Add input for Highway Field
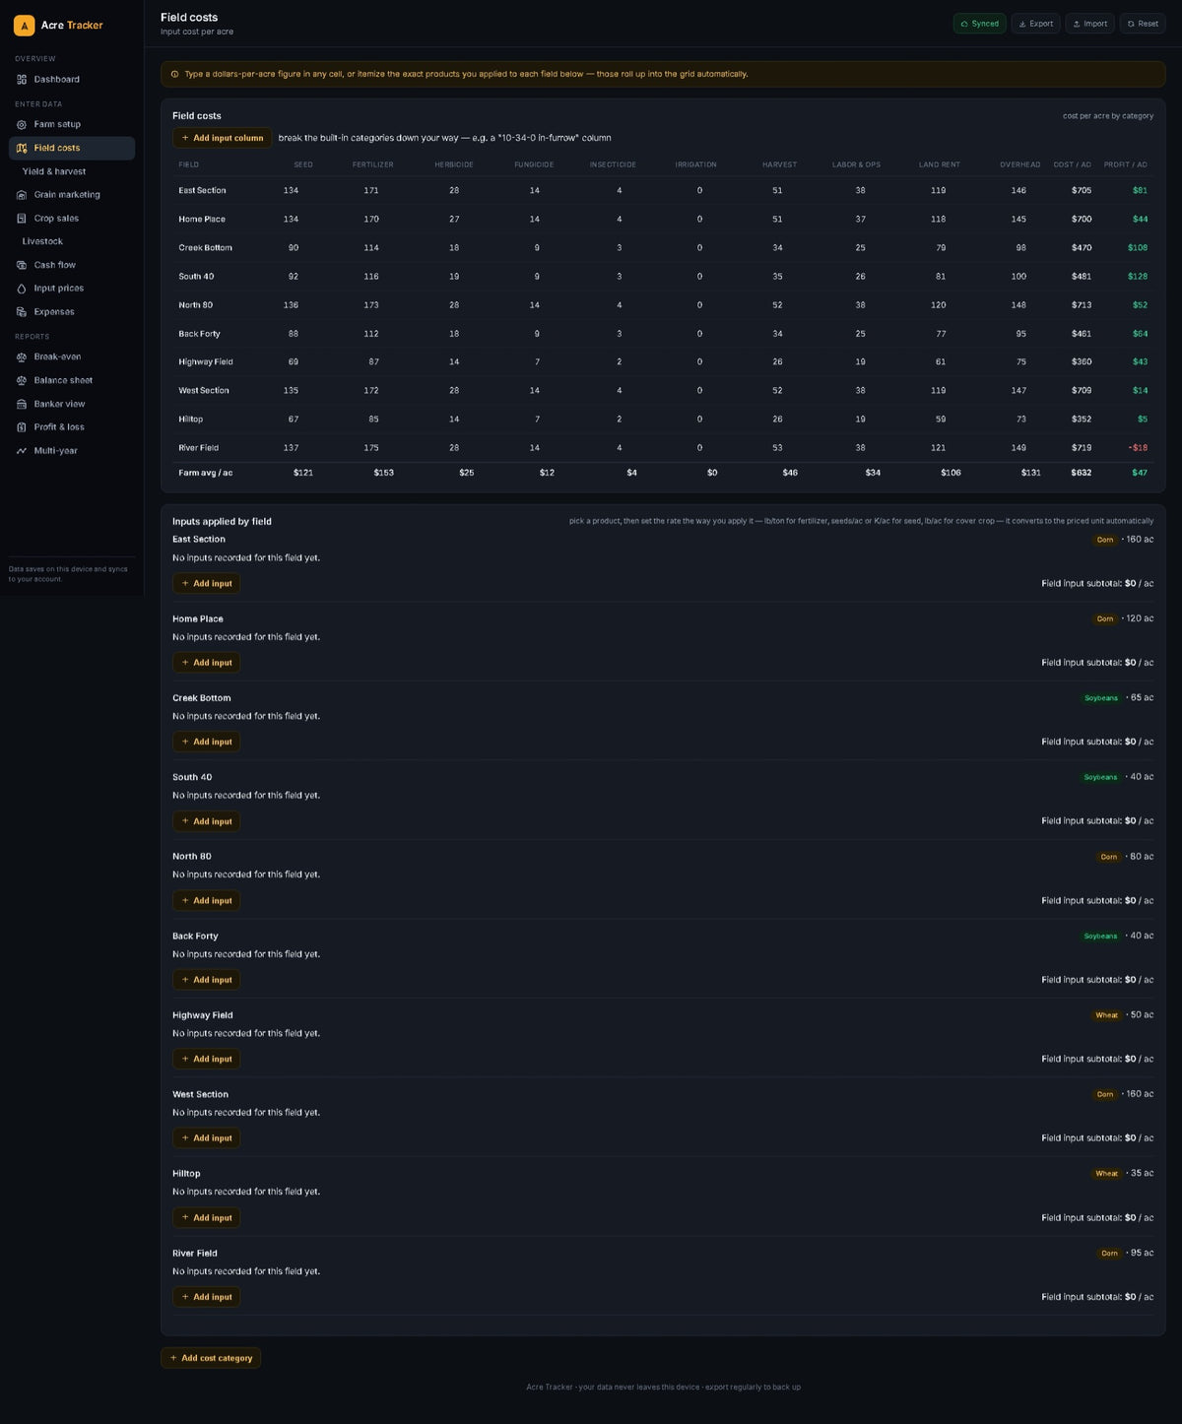Image resolution: width=1182 pixels, height=1424 pixels. click(x=206, y=1059)
